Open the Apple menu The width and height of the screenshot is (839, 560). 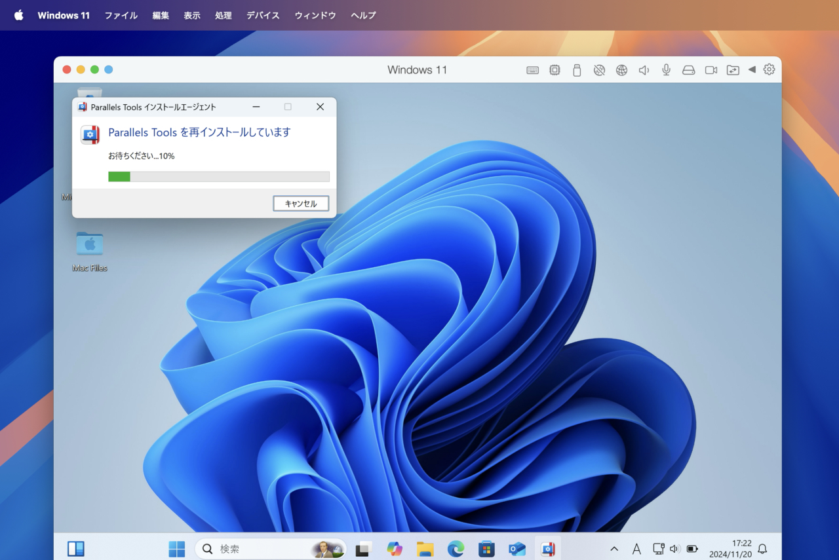[18, 15]
